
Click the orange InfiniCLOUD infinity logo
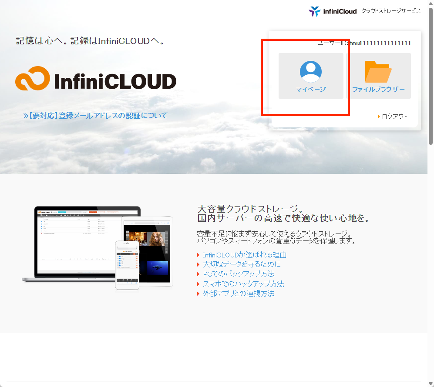click(x=96, y=79)
